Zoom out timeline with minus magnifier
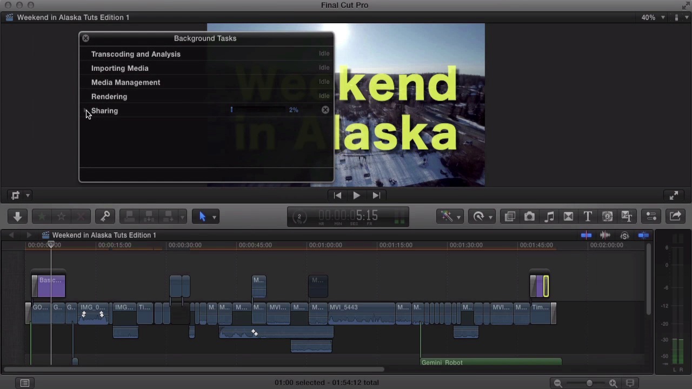Image resolution: width=692 pixels, height=389 pixels. pos(558,383)
